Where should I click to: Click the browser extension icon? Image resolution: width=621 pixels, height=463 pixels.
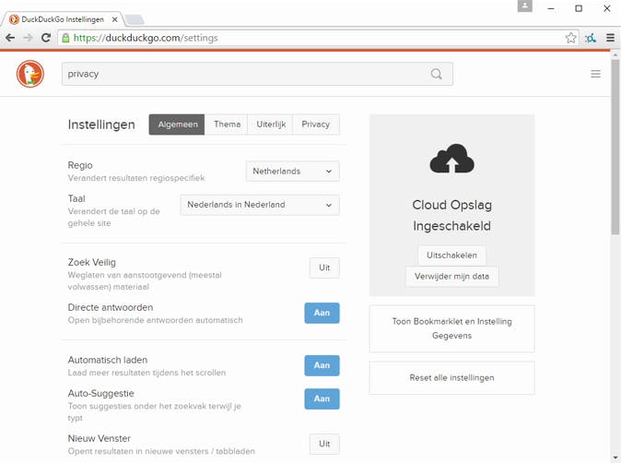591,38
